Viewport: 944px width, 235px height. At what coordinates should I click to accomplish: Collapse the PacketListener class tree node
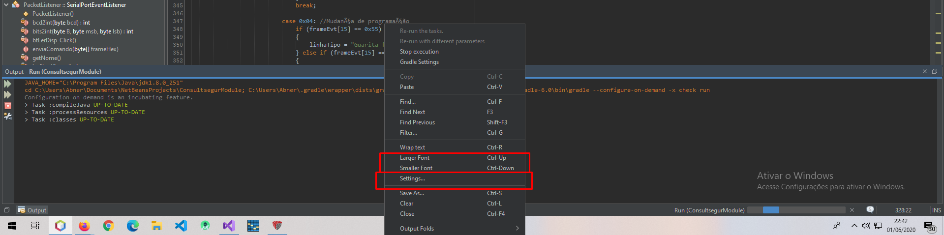click(x=6, y=5)
